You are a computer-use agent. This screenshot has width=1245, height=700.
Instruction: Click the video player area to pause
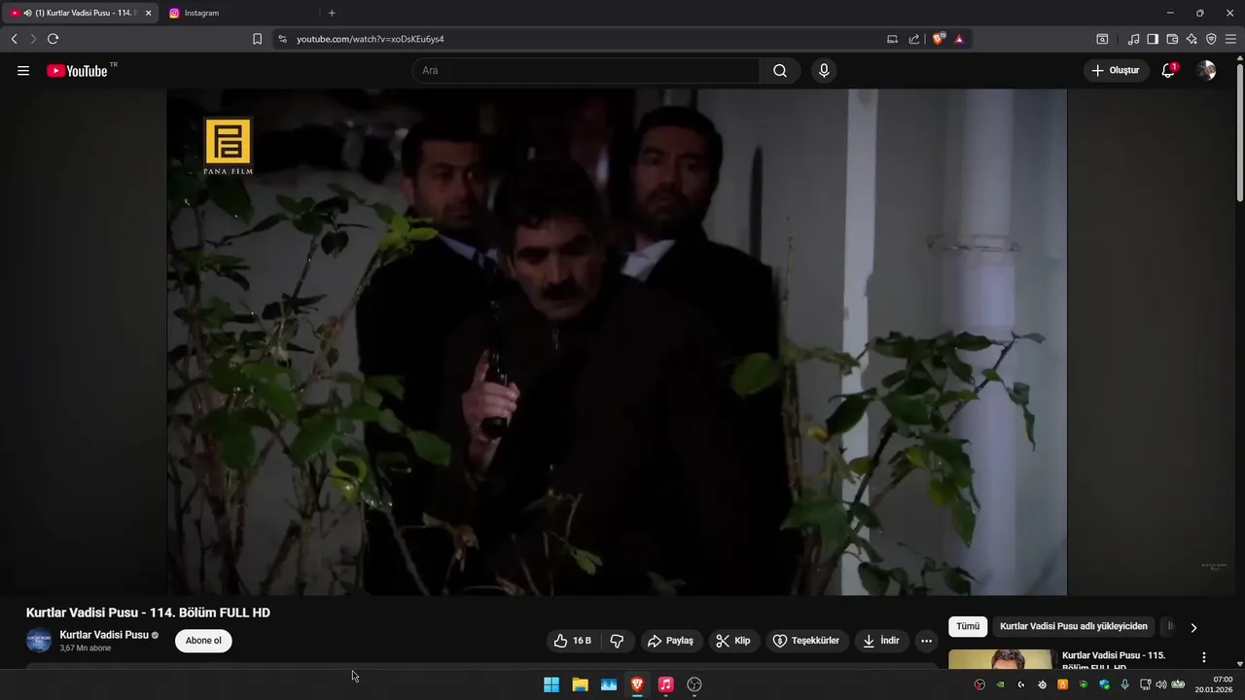[617, 342]
